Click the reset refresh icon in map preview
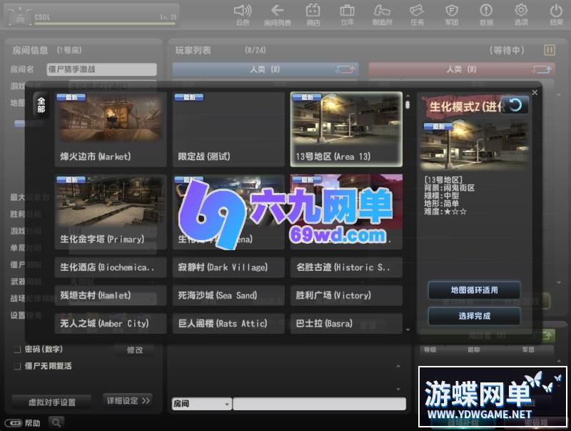 point(515,105)
